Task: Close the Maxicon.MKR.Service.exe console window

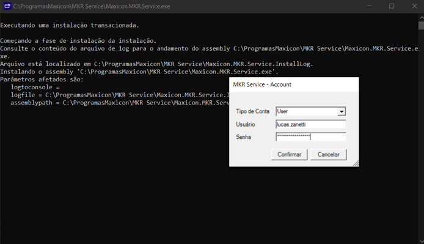Action: click(x=414, y=6)
